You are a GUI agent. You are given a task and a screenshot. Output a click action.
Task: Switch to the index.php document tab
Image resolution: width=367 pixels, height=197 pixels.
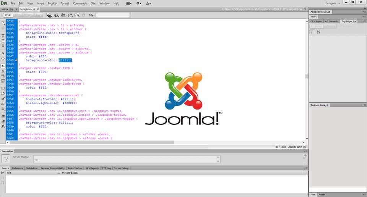point(8,9)
